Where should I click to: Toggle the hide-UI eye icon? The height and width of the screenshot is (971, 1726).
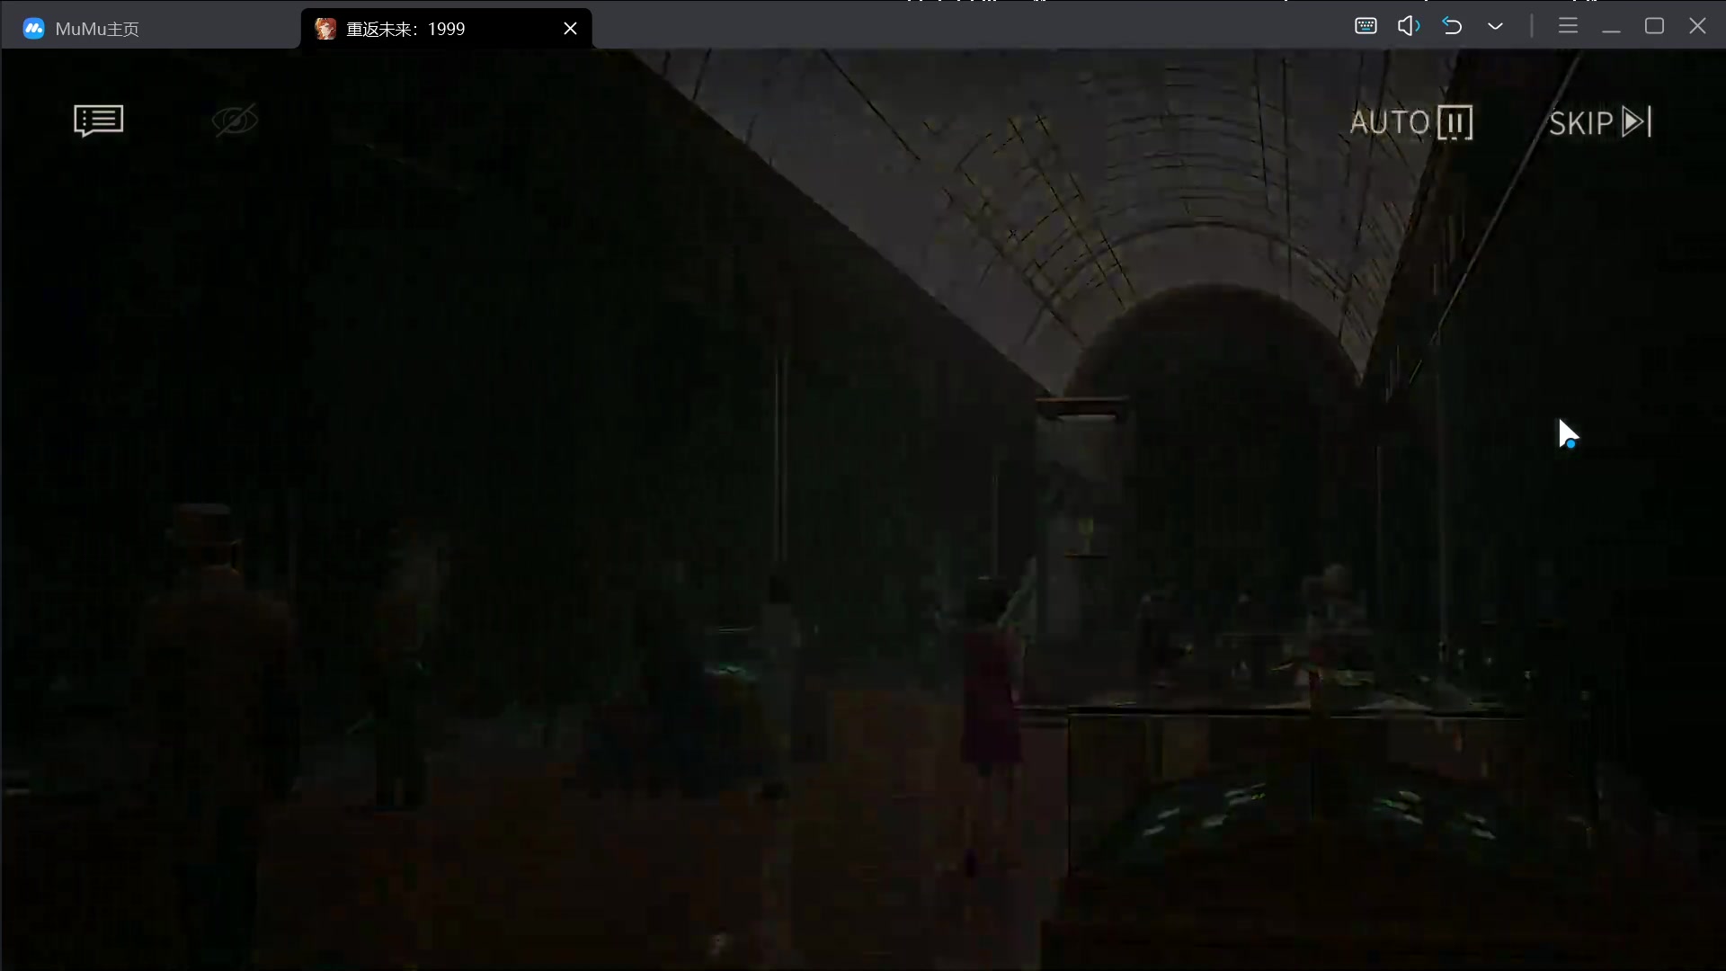point(235,120)
